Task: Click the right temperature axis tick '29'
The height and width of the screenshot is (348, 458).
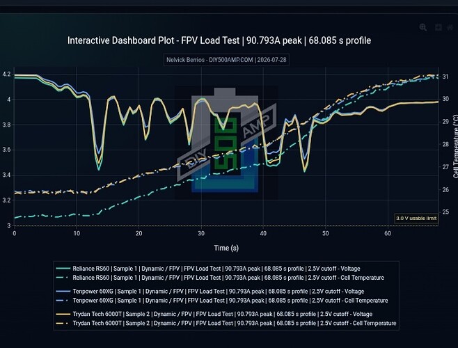Action: 445,122
